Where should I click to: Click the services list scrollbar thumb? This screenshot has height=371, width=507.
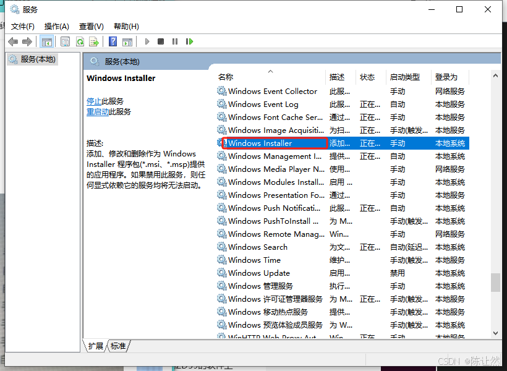pyautogui.click(x=495, y=283)
